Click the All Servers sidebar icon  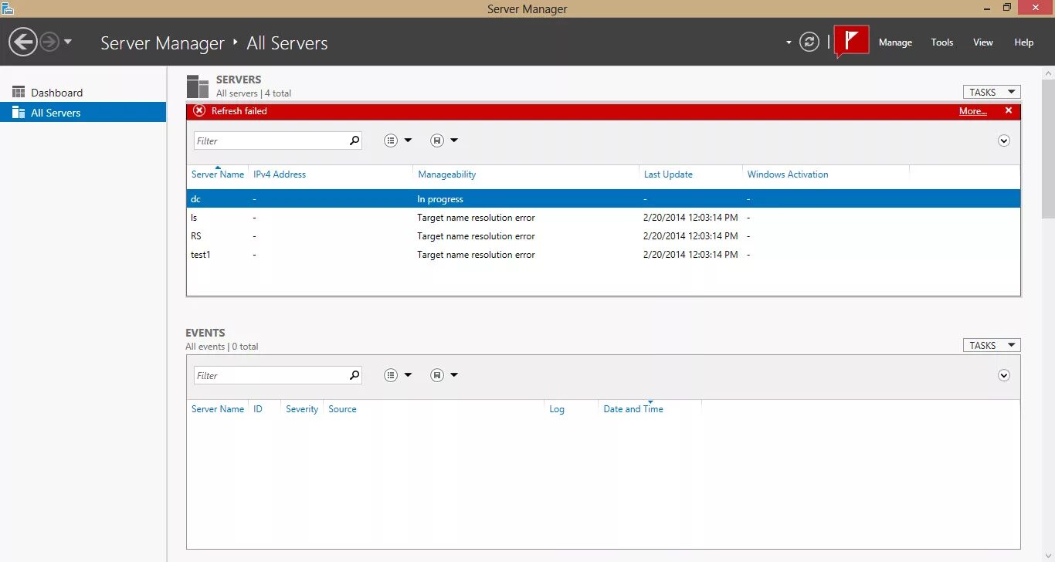19,113
